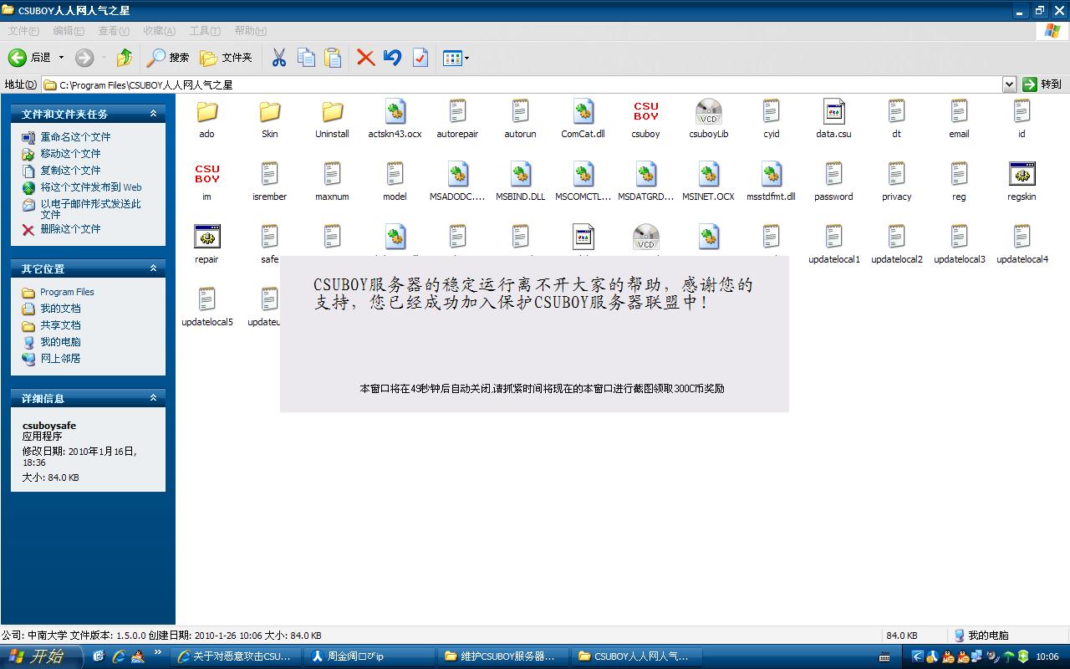1070x669 pixels.
Task: Open the 帮助(H) menu
Action: (x=250, y=31)
